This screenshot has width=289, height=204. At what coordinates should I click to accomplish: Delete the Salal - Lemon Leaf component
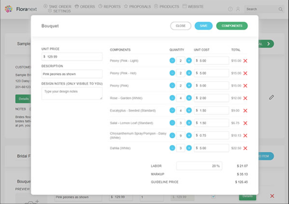click(245, 123)
